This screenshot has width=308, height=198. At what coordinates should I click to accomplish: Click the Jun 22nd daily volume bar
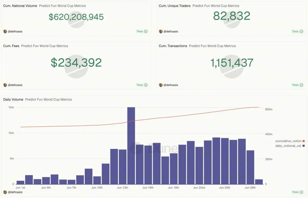click(199, 166)
